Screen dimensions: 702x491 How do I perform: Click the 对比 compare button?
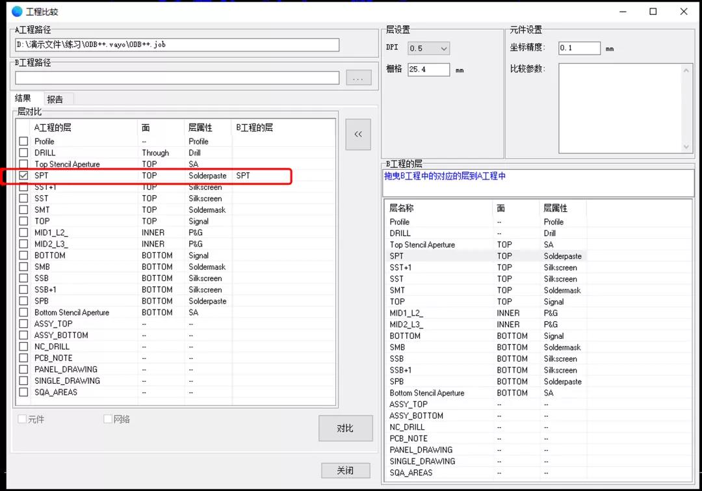click(345, 429)
